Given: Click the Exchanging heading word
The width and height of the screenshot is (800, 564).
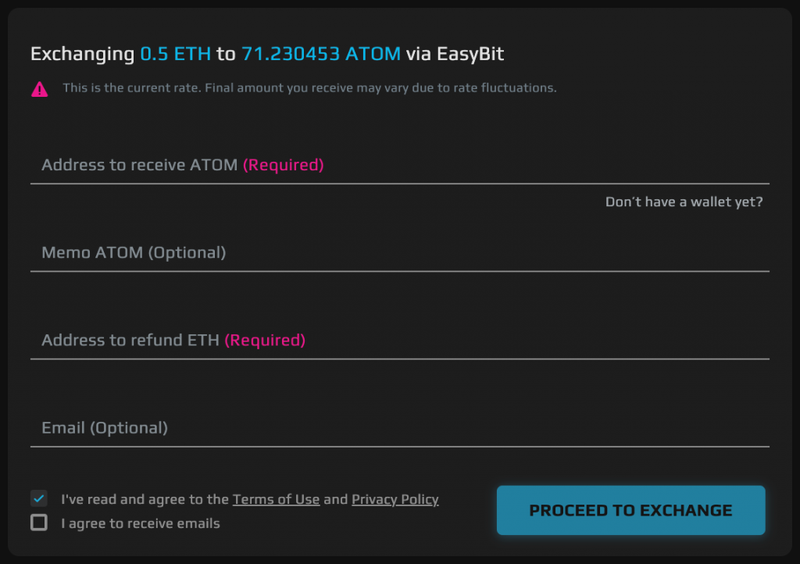Looking at the screenshot, I should coord(83,54).
